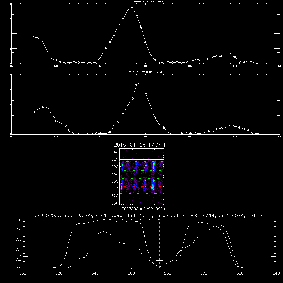The image size is (283, 283).
Task: Click the 560 label on spectral image y-axis
Action: click(x=115, y=181)
